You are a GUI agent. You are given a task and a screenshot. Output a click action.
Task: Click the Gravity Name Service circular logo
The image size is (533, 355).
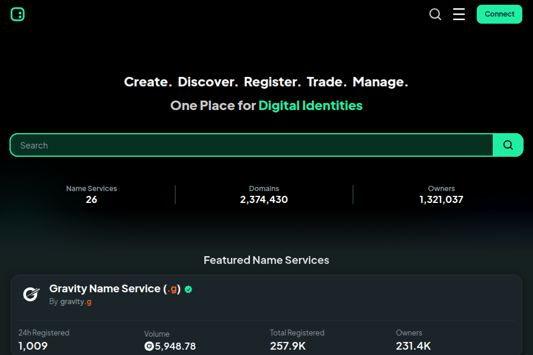click(x=30, y=294)
